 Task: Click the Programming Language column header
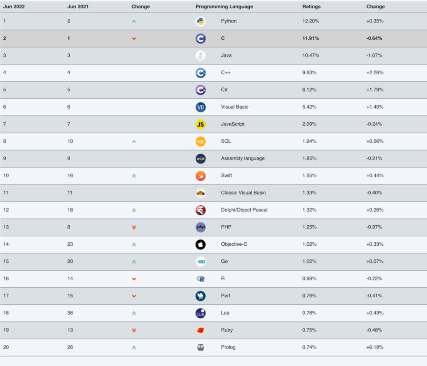(x=224, y=7)
